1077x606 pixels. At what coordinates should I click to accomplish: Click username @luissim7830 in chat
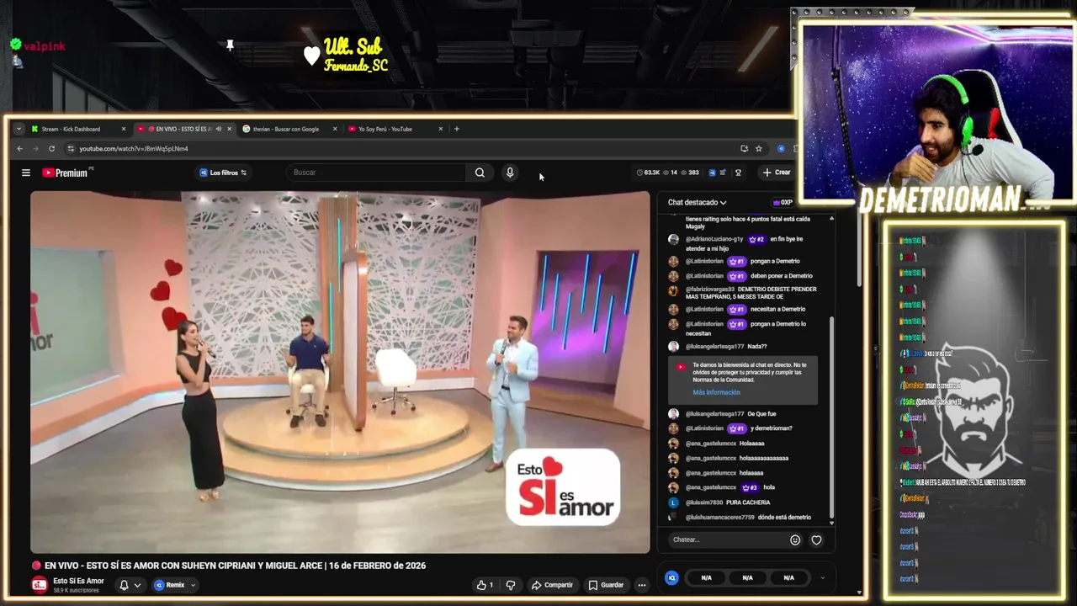click(x=703, y=502)
